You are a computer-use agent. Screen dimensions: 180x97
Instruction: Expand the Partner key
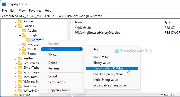[16, 22]
